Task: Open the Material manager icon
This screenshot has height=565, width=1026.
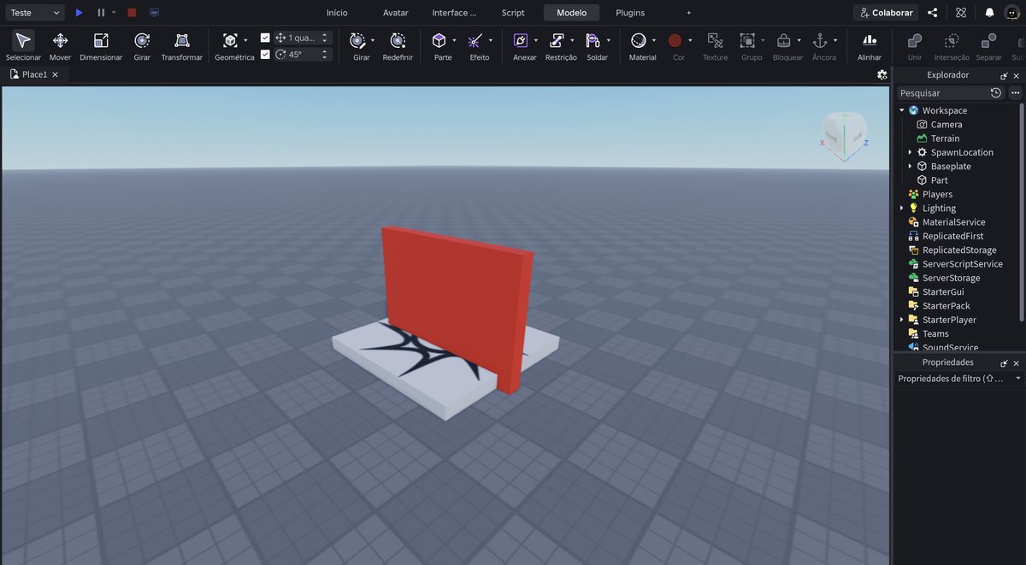Action: (638, 41)
